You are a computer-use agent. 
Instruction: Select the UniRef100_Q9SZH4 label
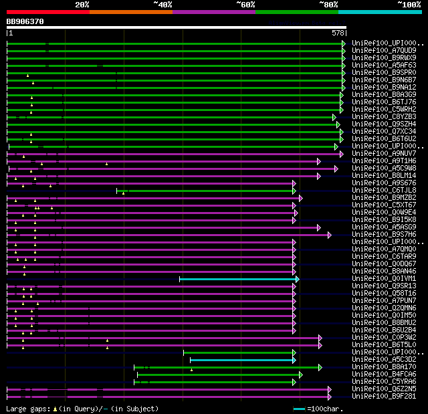[384, 124]
